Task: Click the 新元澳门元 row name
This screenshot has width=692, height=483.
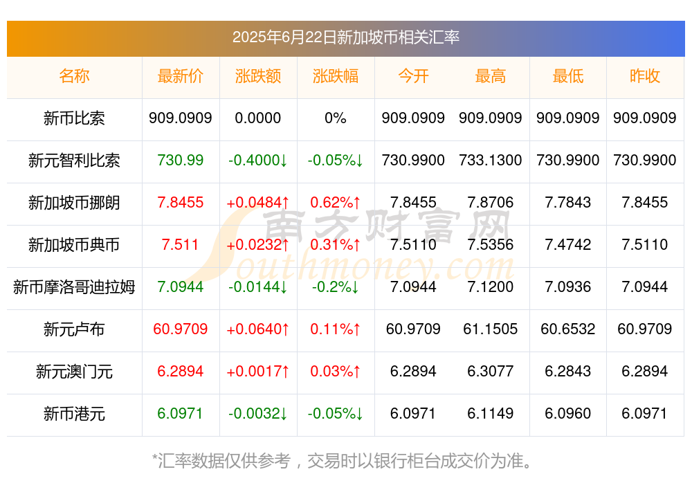Action: (74, 372)
